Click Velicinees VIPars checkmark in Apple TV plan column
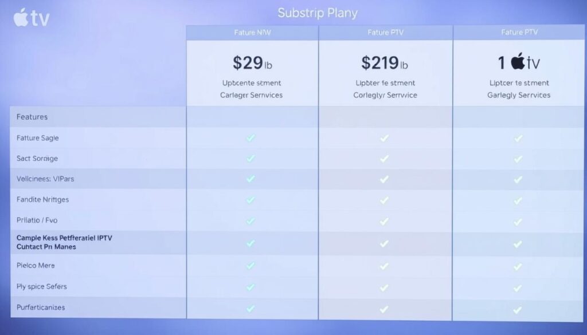 coord(518,179)
